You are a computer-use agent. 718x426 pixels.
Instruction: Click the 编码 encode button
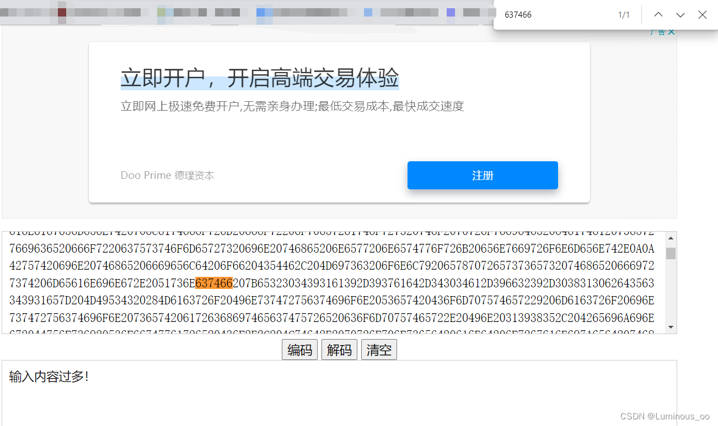[x=299, y=349]
